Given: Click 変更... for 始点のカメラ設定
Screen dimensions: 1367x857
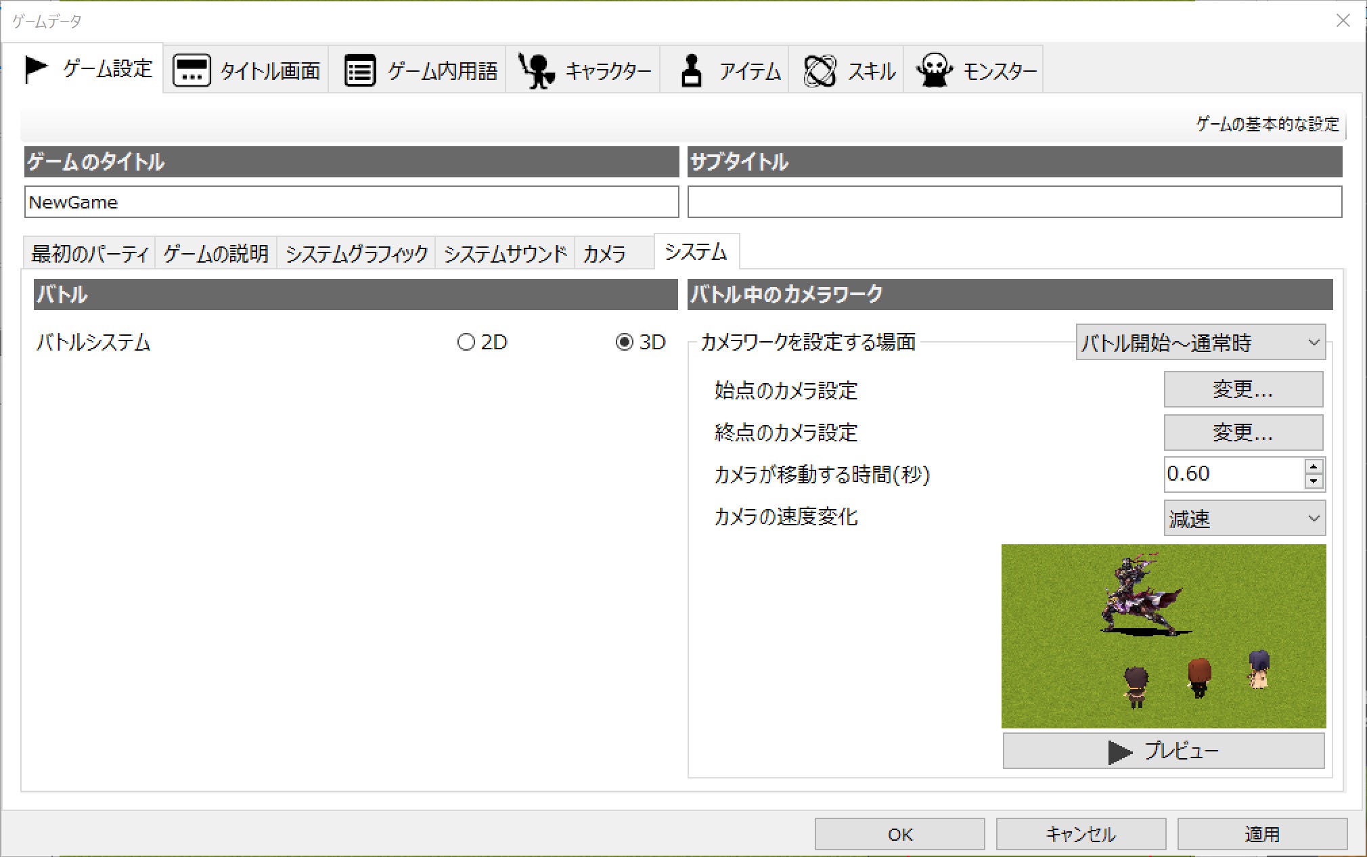Looking at the screenshot, I should point(1242,390).
